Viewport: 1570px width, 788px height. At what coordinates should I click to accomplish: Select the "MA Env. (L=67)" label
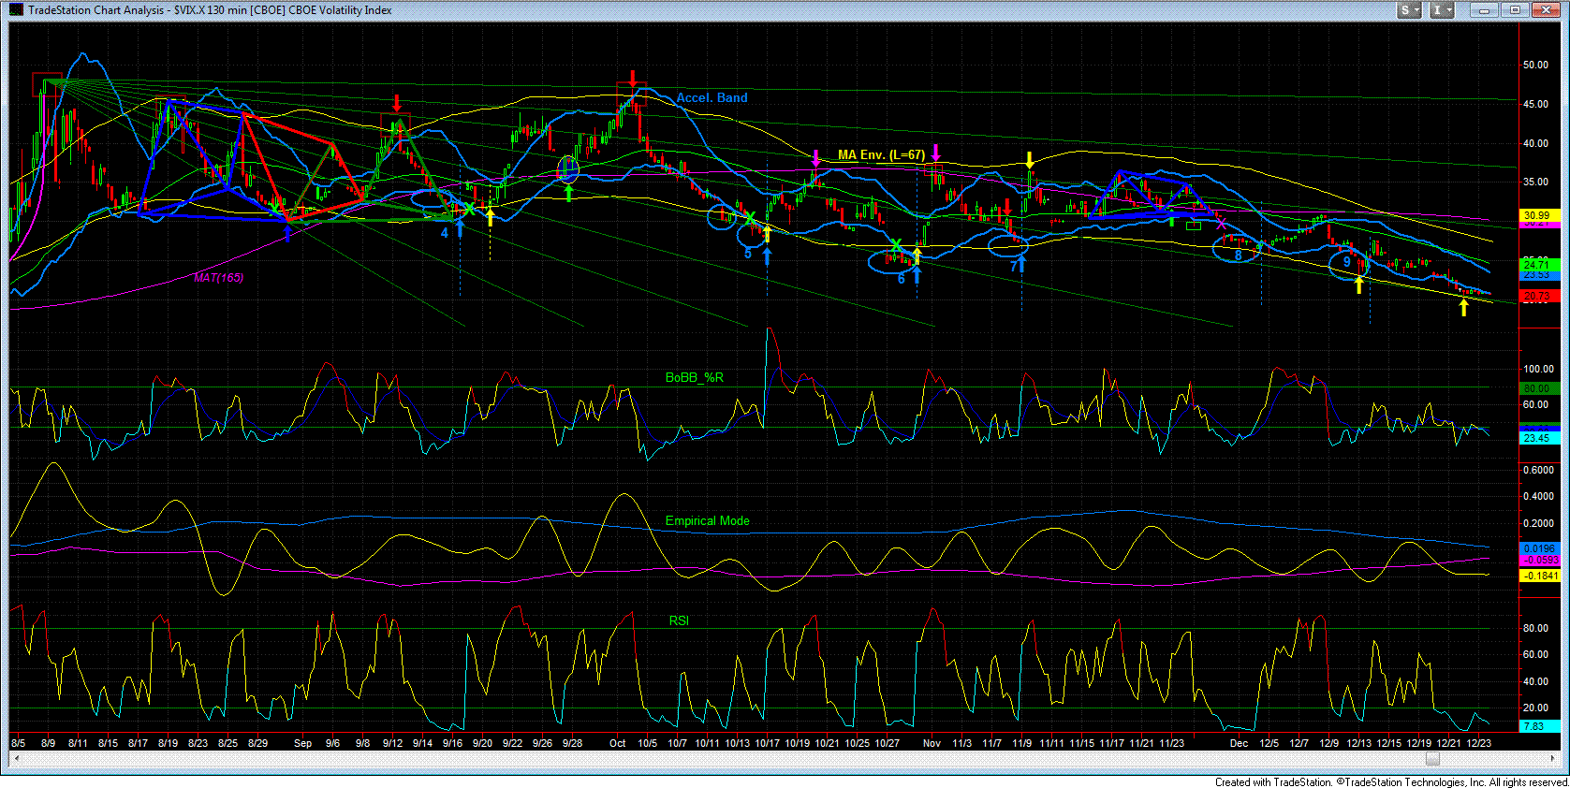click(x=881, y=154)
